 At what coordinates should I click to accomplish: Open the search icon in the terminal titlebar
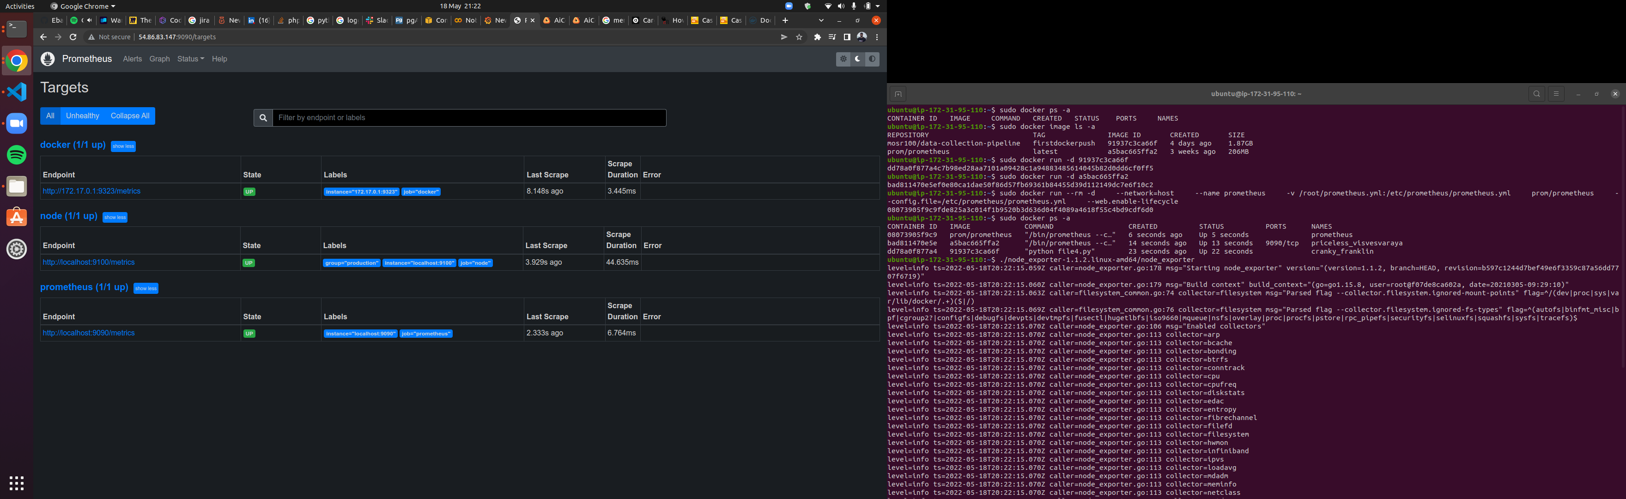(x=1536, y=93)
